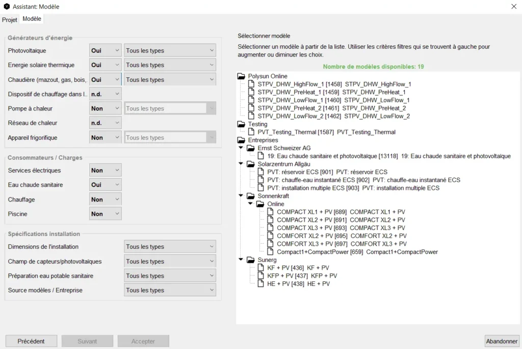Open the Eau chaude sanitaire dropdown
This screenshot has height=349, width=522.
coord(105,185)
